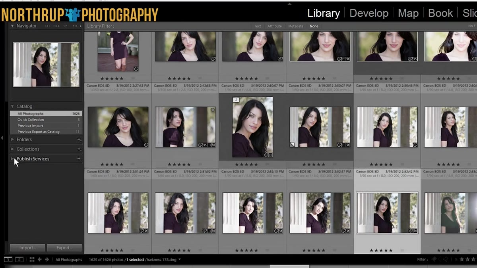Switch to the Map module
This screenshot has width=477, height=268.
[408, 13]
